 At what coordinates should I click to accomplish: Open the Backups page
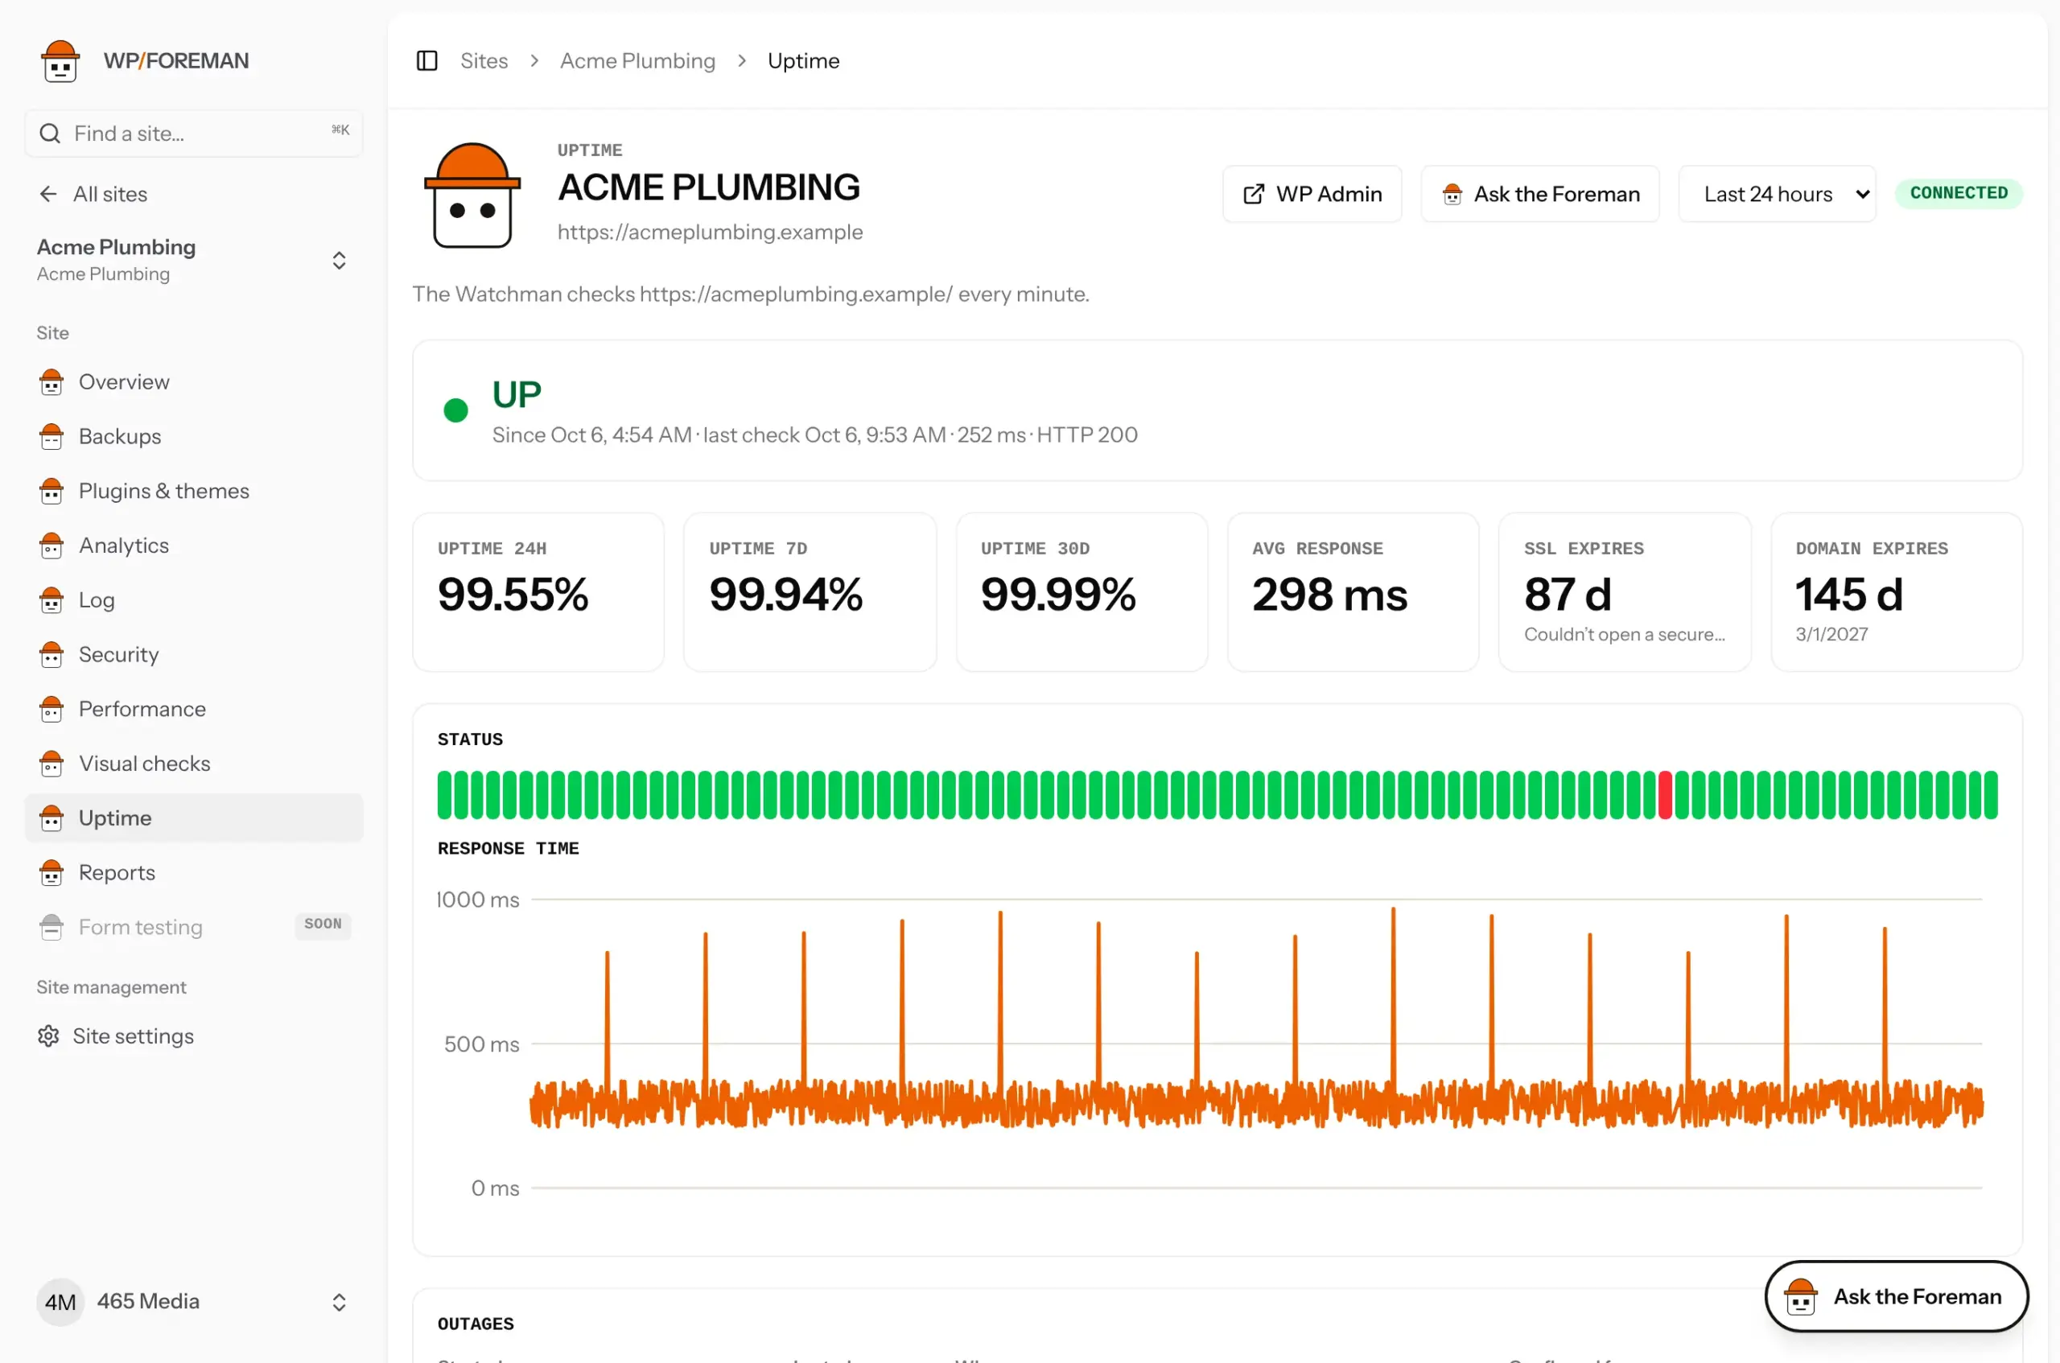(194, 436)
